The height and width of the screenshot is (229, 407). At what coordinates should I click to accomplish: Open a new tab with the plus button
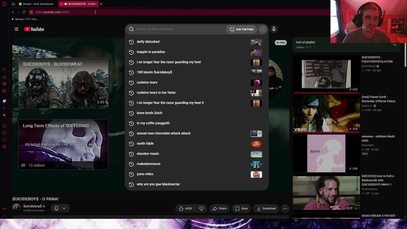pos(101,4)
